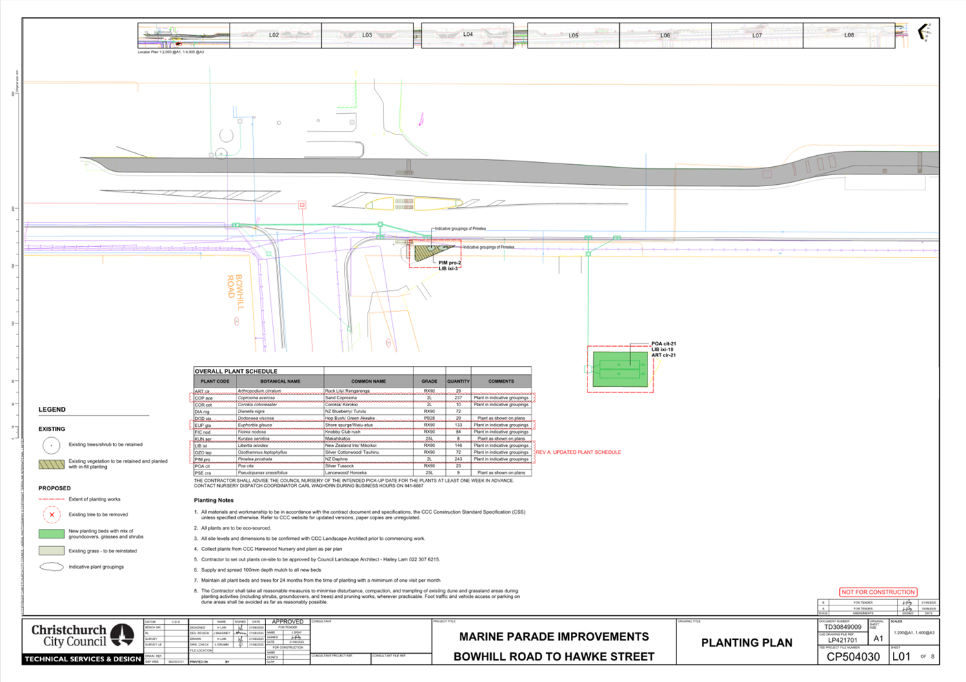Click the green new planting beds swatch
The height and width of the screenshot is (682, 966).
tap(51, 534)
